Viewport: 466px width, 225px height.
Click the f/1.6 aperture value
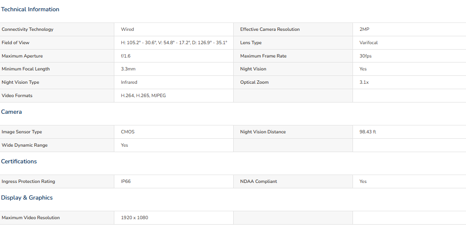[x=126, y=56]
